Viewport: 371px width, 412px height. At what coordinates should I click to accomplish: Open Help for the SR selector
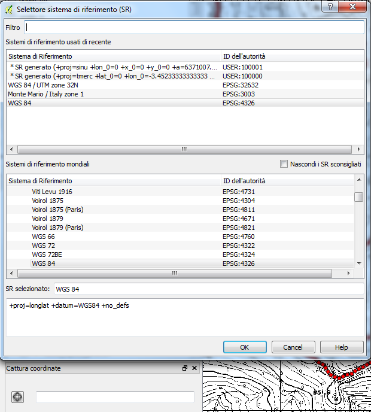point(341,347)
